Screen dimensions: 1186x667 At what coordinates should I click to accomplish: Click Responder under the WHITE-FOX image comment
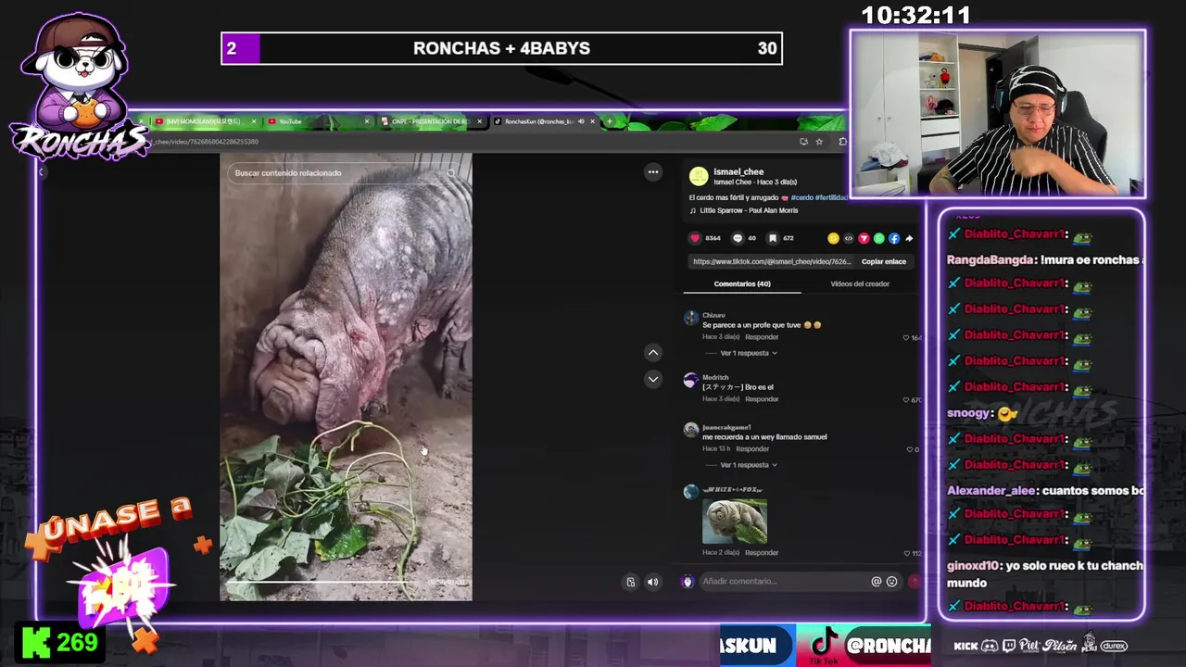762,553
